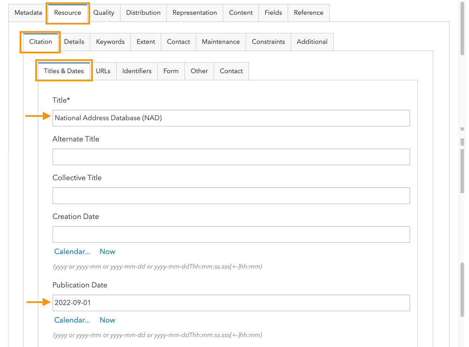
Task: Open the Reference tab
Action: point(308,13)
